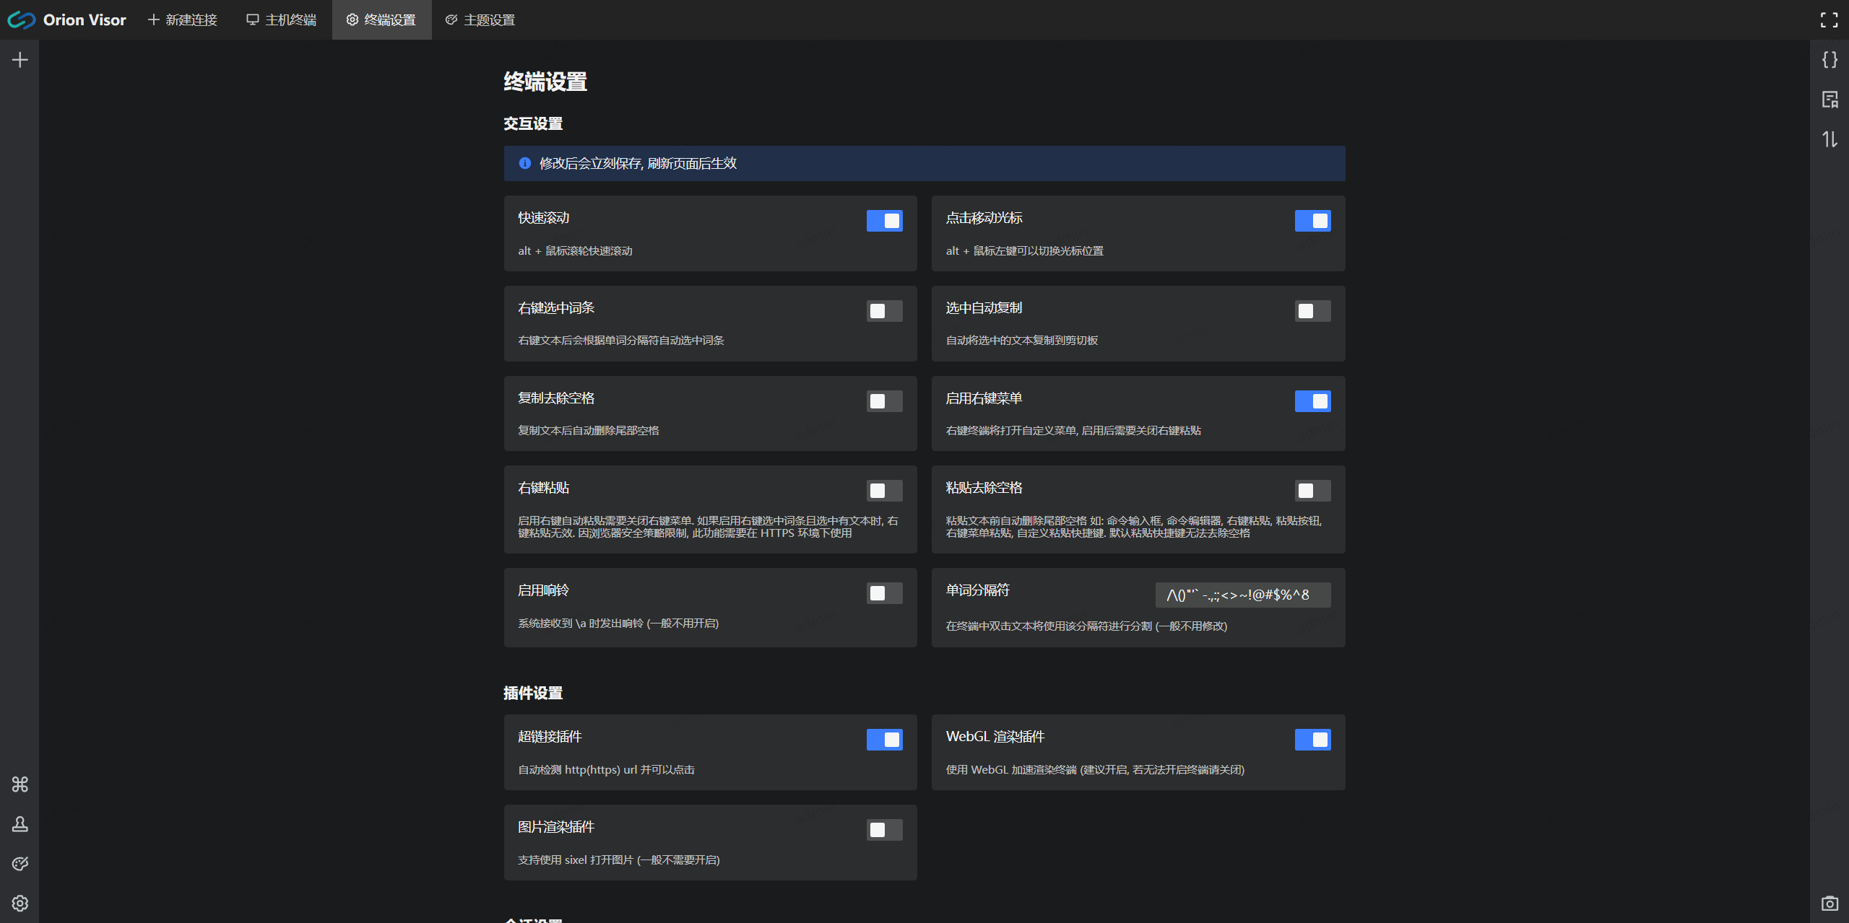Toggle fullscreen with top-right corner icon

[x=1829, y=20]
